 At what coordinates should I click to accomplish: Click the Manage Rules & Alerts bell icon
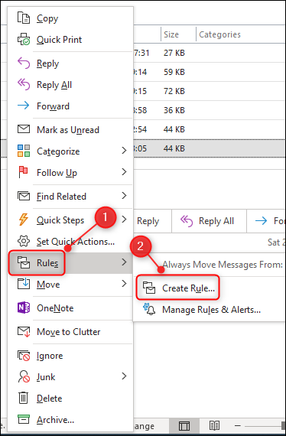pos(149,310)
